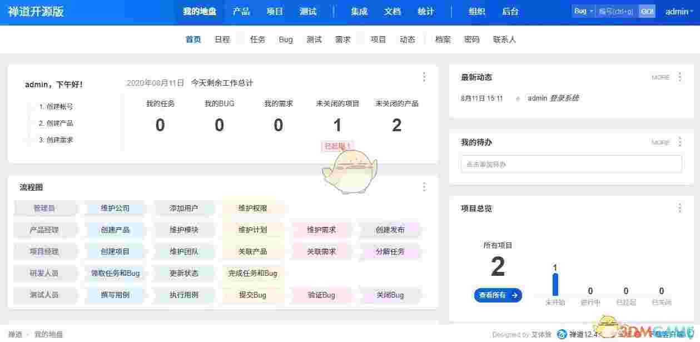Open the 最新动态 panel options icon
700x342 pixels.
[680, 77]
